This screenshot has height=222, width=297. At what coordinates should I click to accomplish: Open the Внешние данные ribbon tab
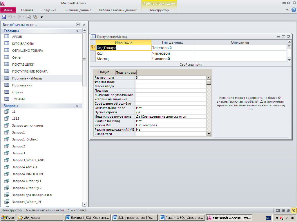point(78,10)
